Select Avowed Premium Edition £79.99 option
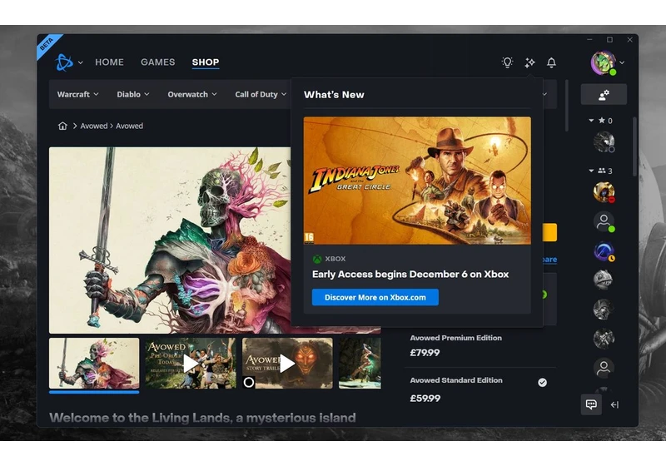Viewport: 666px width, 466px height. [x=480, y=345]
